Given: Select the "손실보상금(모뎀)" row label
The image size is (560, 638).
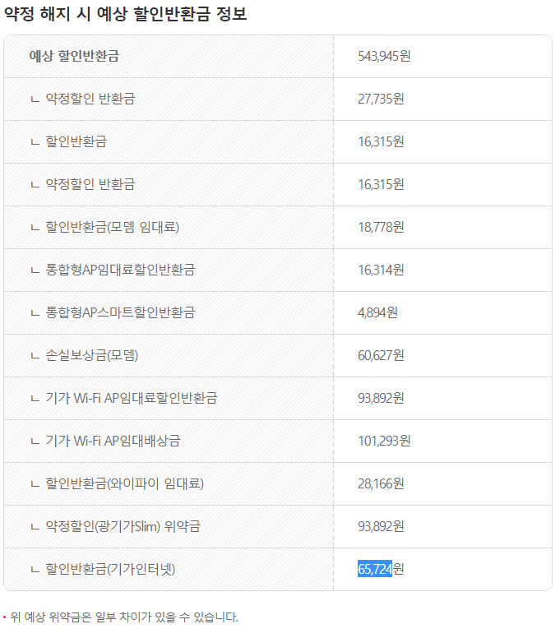Looking at the screenshot, I should [97, 355].
